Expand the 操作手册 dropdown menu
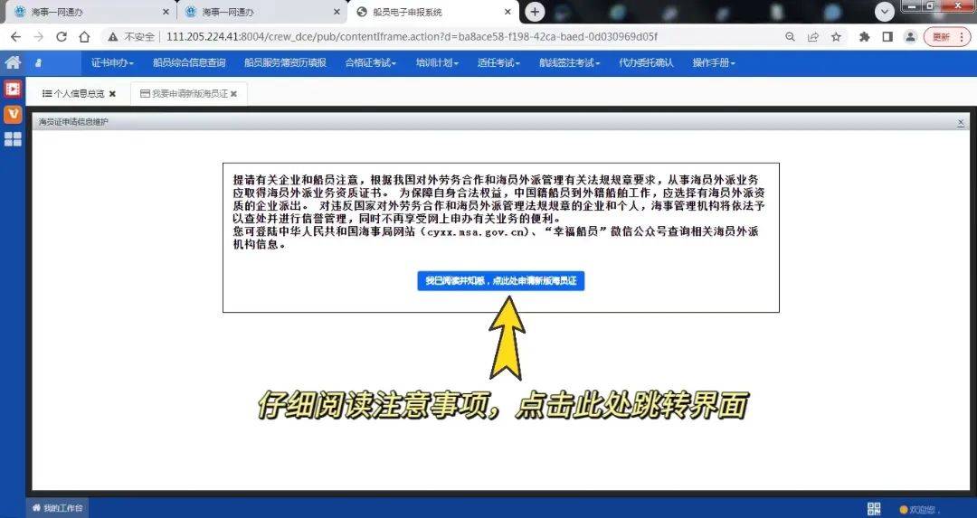Screen dimensions: 977x518 pos(714,63)
